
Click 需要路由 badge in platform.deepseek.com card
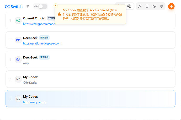(x=44, y=38)
